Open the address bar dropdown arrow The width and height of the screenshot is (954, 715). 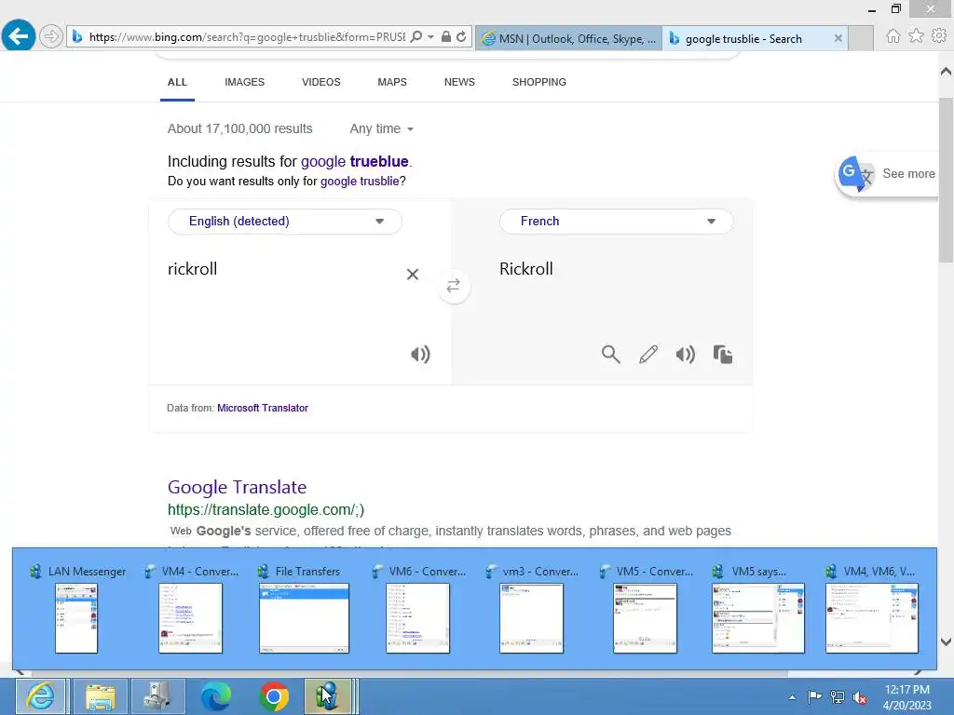pos(430,36)
